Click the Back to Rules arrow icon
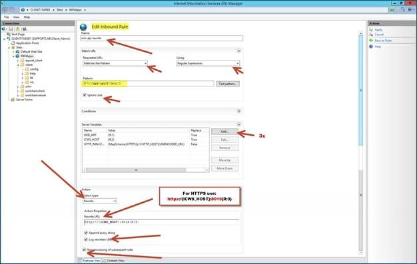The width and height of the screenshot is (417, 264). click(371, 41)
